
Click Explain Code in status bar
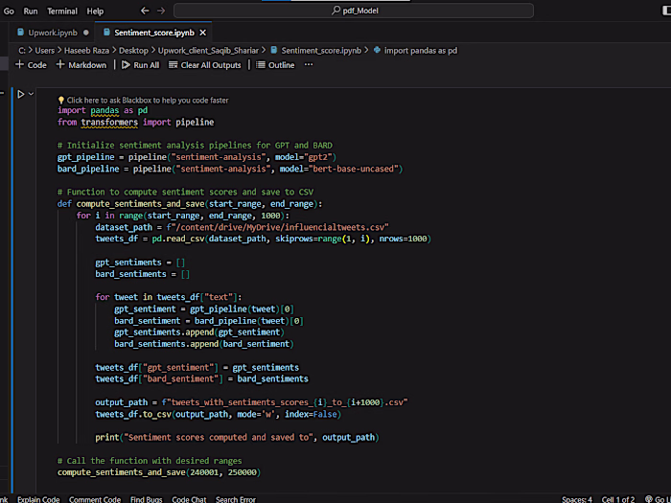pyautogui.click(x=38, y=499)
